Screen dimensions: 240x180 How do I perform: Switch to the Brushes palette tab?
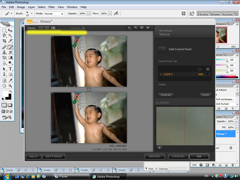204,14
